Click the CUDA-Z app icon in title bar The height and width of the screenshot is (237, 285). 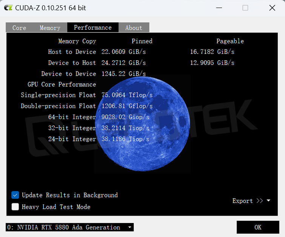point(8,8)
